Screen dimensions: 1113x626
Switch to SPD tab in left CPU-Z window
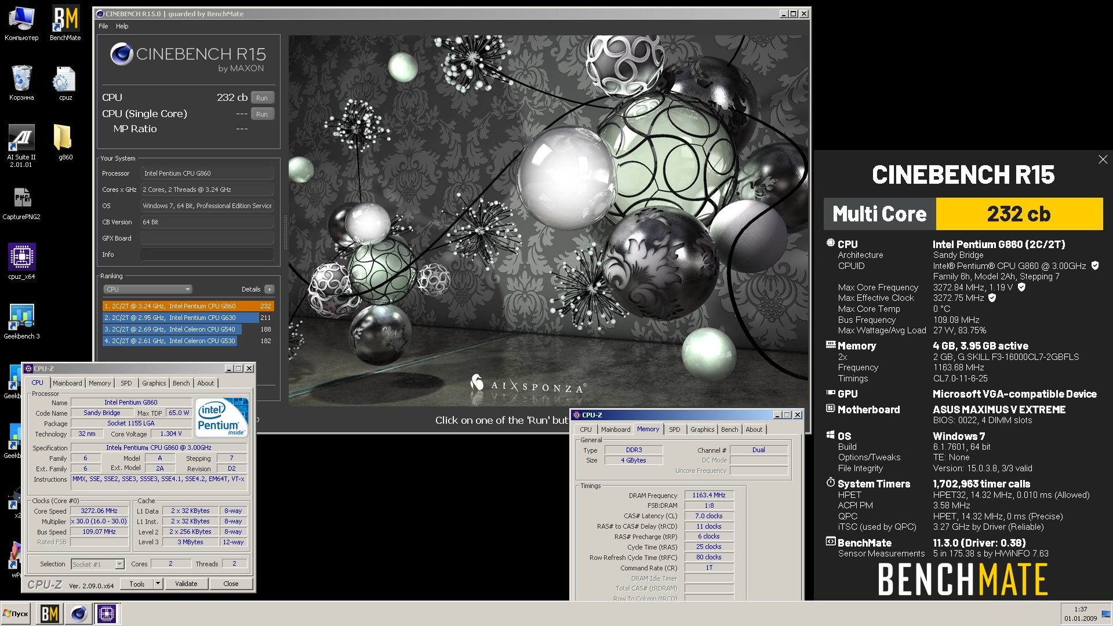[x=126, y=383]
